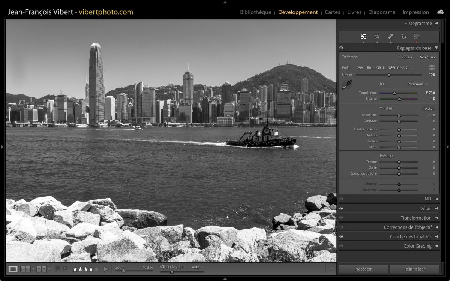This screenshot has height=281, width=450.
Task: Start the slideshow play button
Action: (106, 269)
